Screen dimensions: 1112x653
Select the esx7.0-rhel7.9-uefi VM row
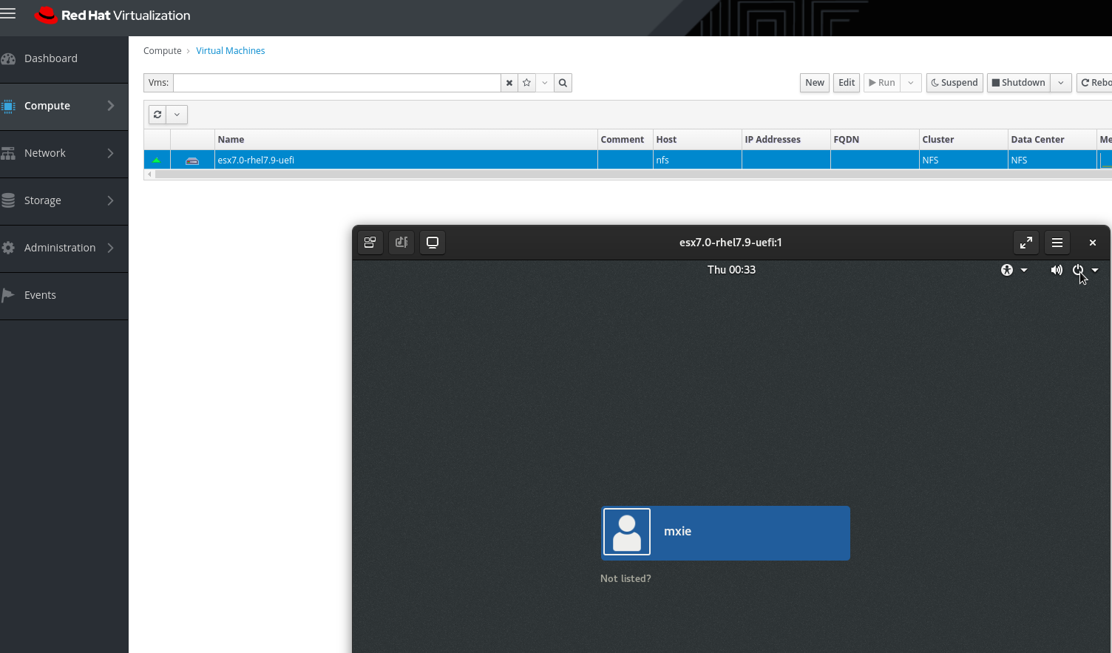tap(628, 160)
